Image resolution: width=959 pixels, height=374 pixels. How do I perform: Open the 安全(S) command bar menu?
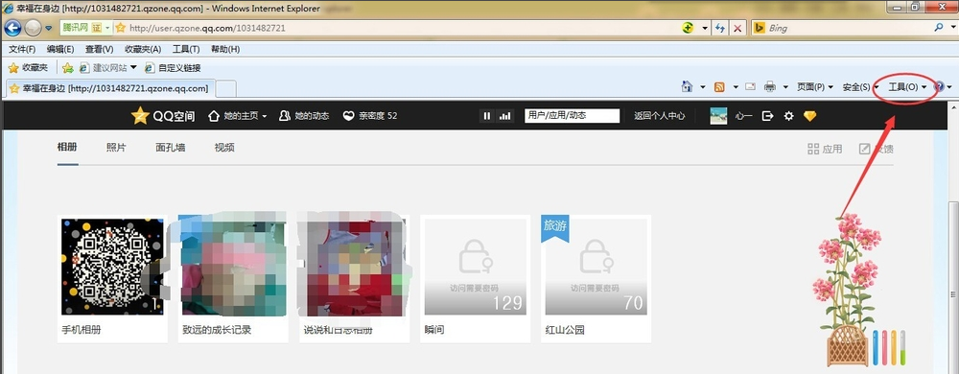[860, 87]
